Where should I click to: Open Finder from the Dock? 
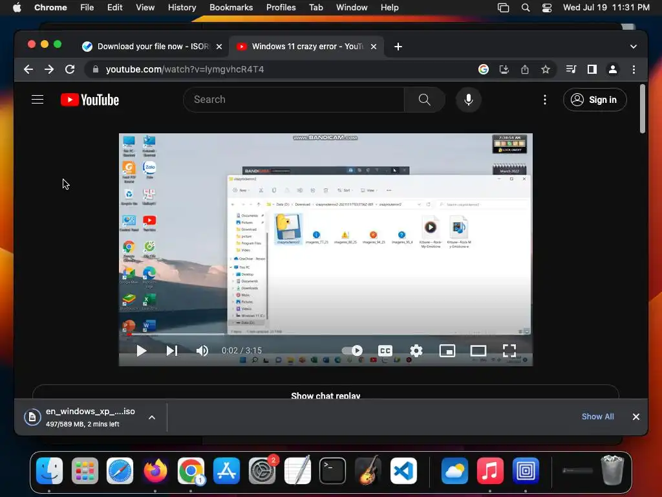[x=49, y=470]
